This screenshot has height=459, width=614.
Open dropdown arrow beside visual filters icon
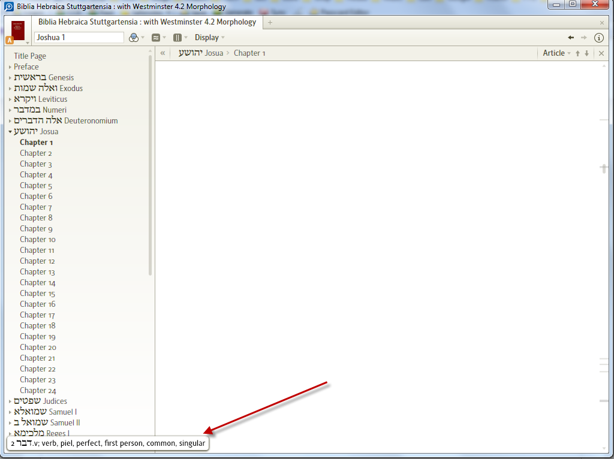(x=143, y=38)
